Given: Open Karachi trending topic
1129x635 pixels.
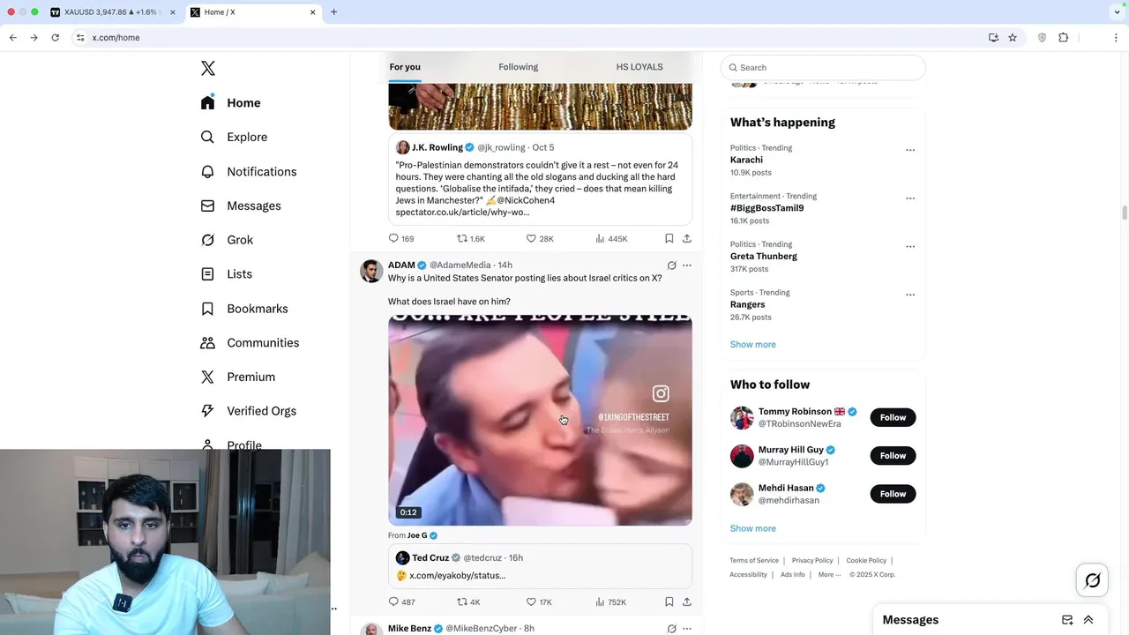Looking at the screenshot, I should click(x=746, y=160).
